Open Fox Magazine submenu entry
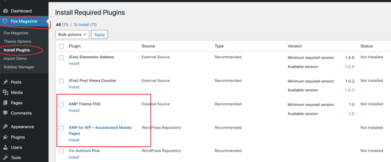The image size is (391, 162). (16, 33)
